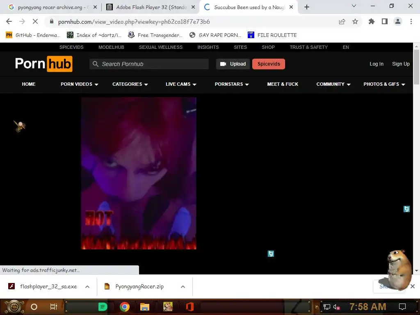This screenshot has width=420, height=315.
Task: Open the SEXUAL WELLNESS top link
Action: click(161, 47)
